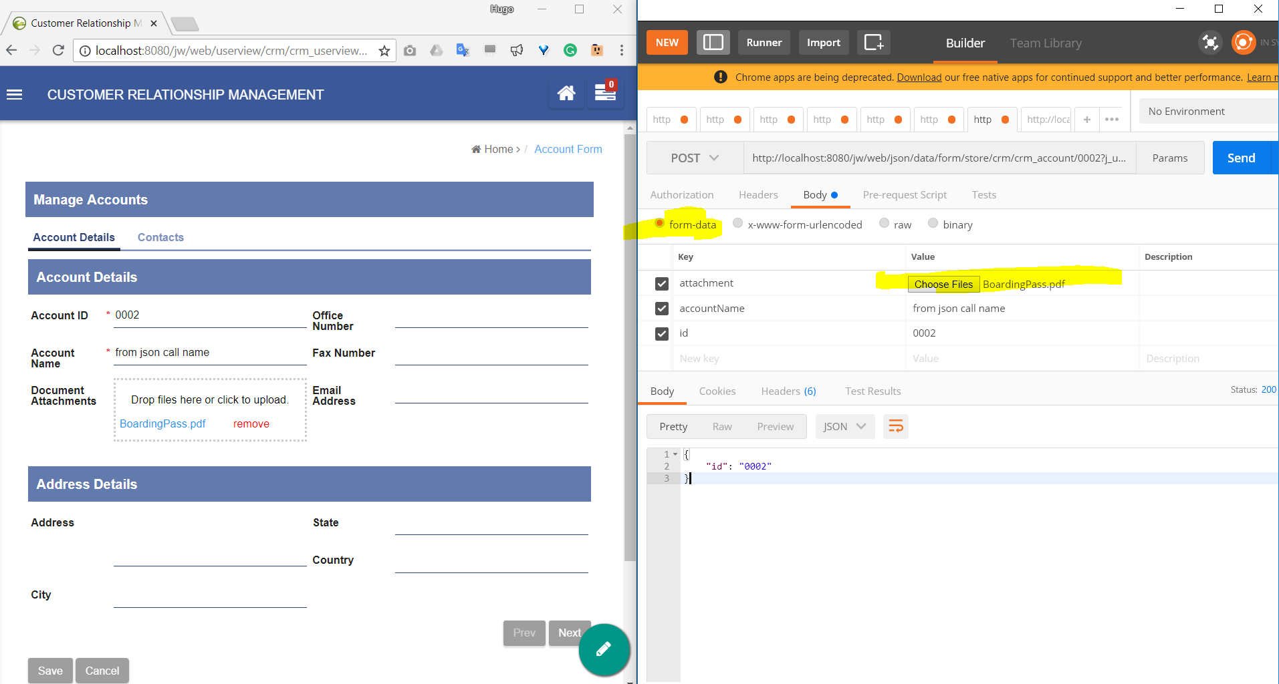
Task: Click the Postman request URL field
Action: [x=939, y=158]
